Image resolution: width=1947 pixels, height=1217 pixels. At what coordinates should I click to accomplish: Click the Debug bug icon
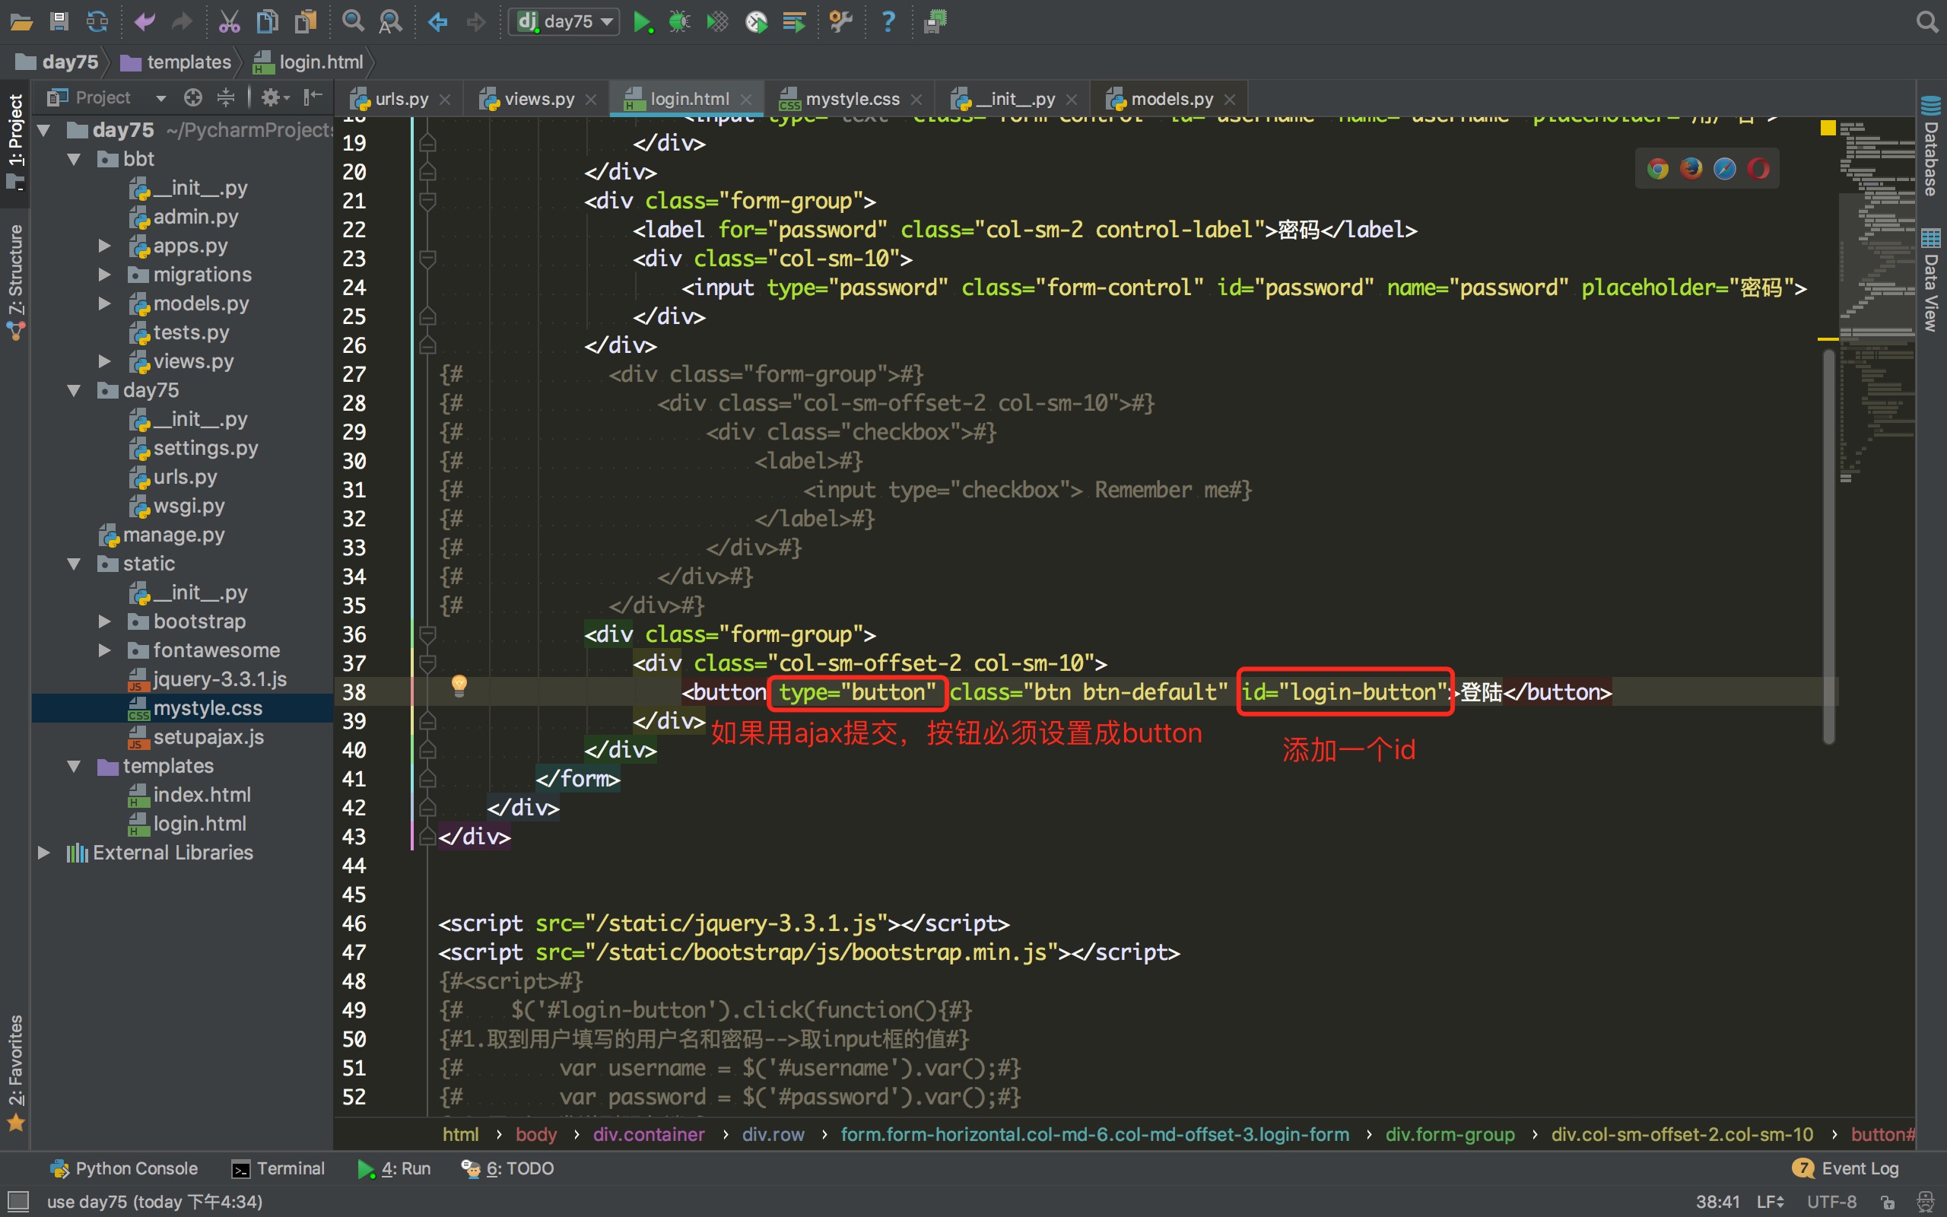[x=679, y=22]
